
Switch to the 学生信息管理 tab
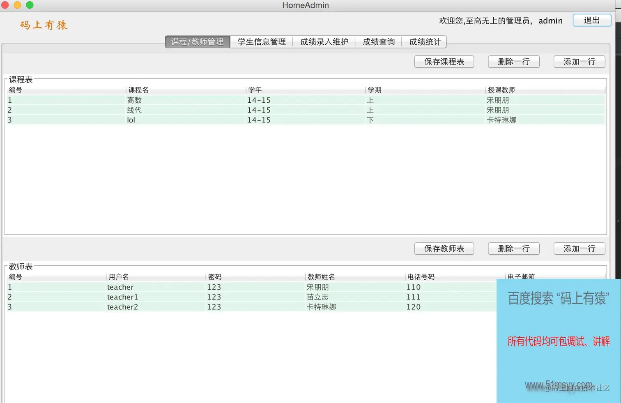tap(262, 42)
